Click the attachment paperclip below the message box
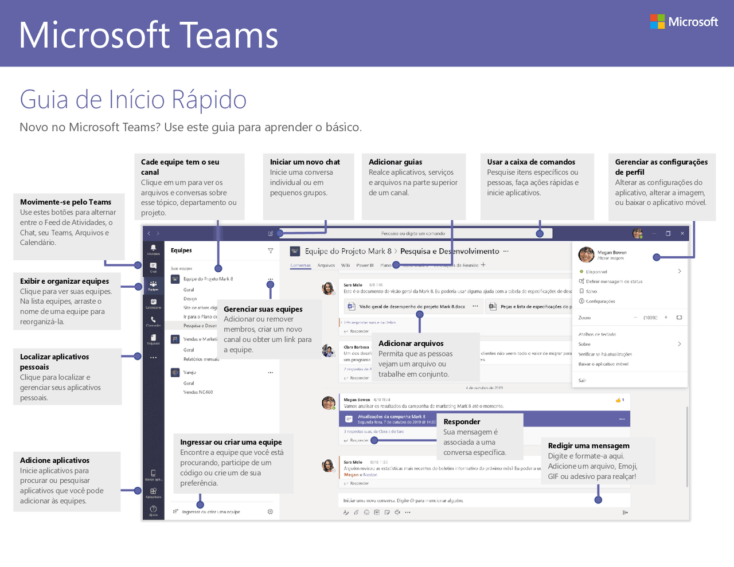This screenshot has width=734, height=567. (356, 511)
